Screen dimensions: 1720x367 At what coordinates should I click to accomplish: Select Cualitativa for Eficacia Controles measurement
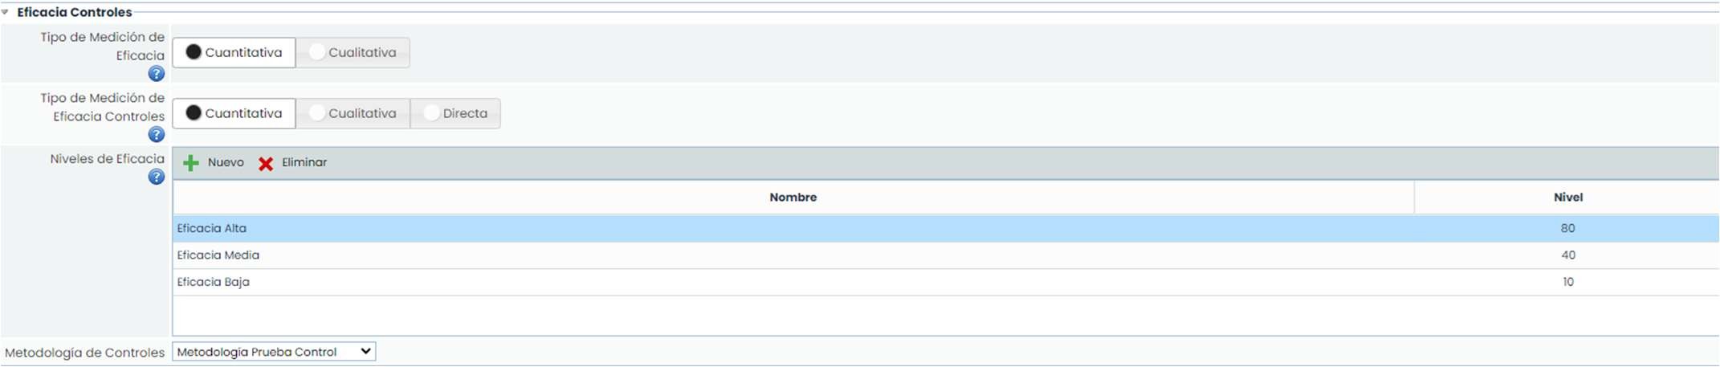click(x=353, y=114)
